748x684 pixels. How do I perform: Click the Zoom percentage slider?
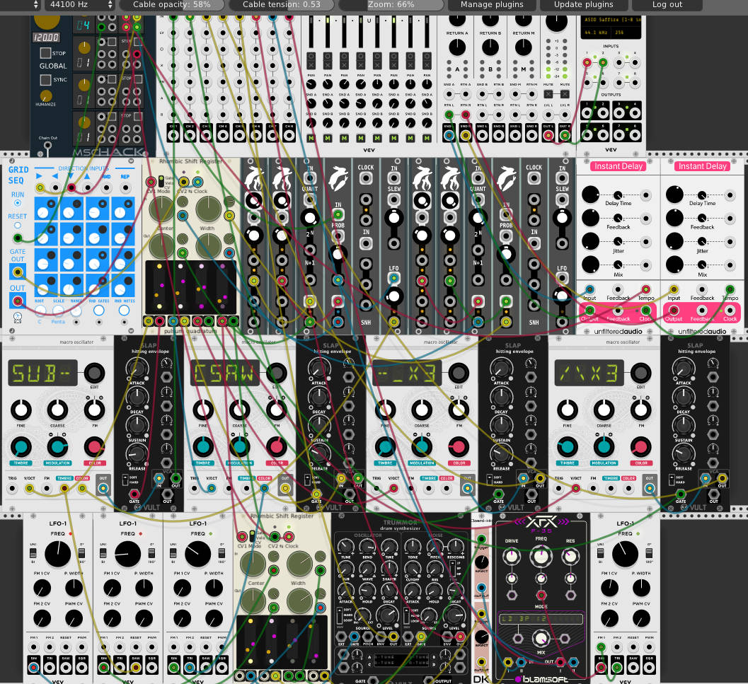point(391,5)
